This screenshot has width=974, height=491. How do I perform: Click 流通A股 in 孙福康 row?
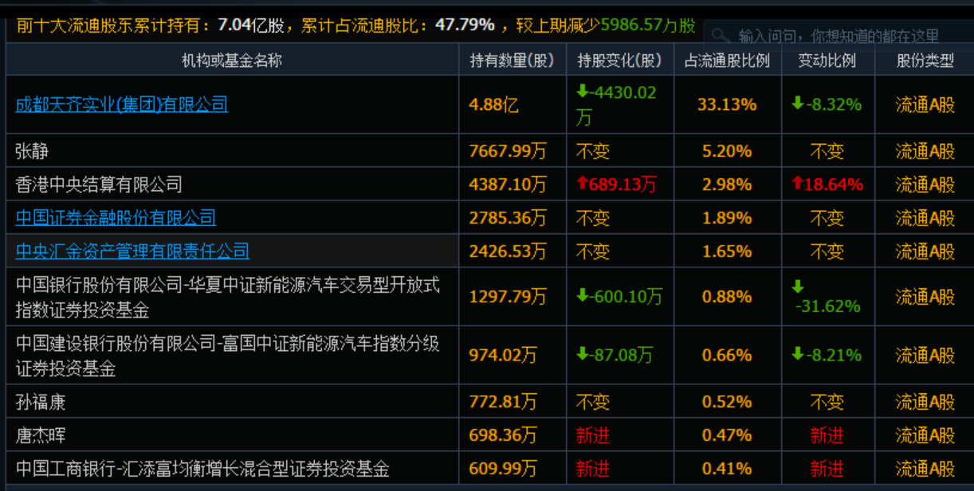(x=925, y=402)
